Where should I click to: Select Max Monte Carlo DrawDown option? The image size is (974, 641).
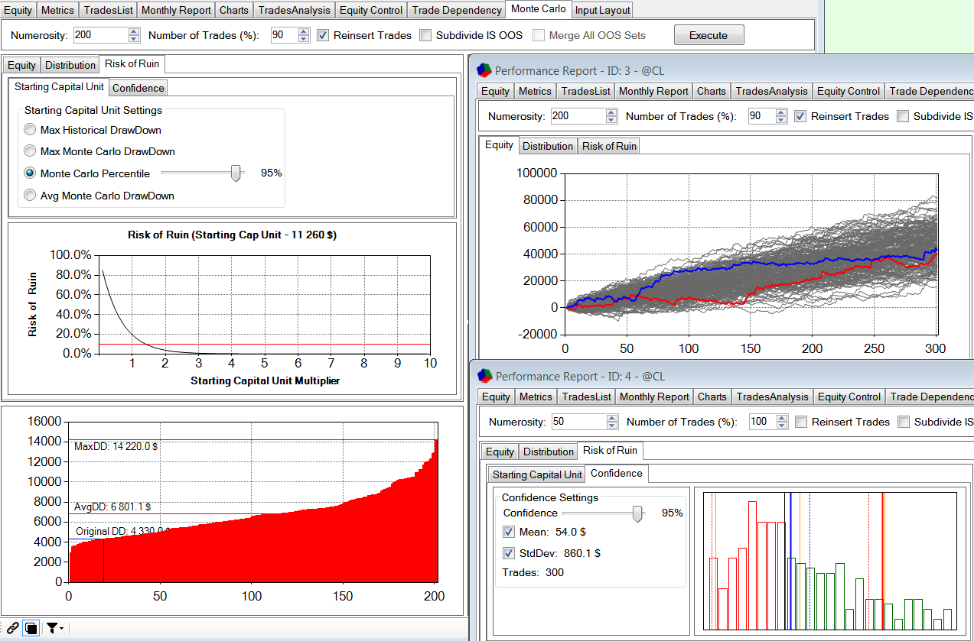click(31, 151)
